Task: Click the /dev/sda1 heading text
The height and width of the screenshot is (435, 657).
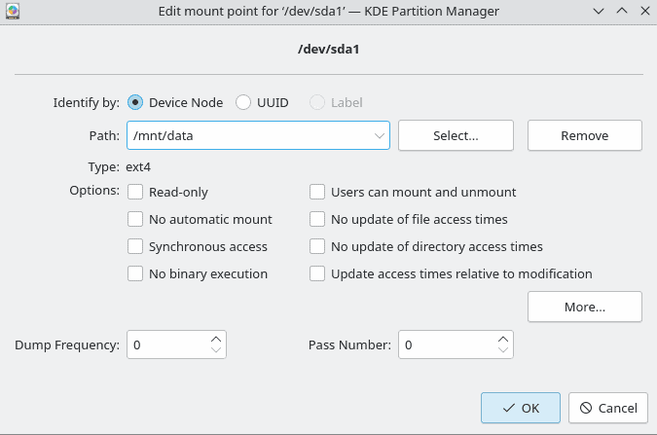Action: tap(329, 49)
